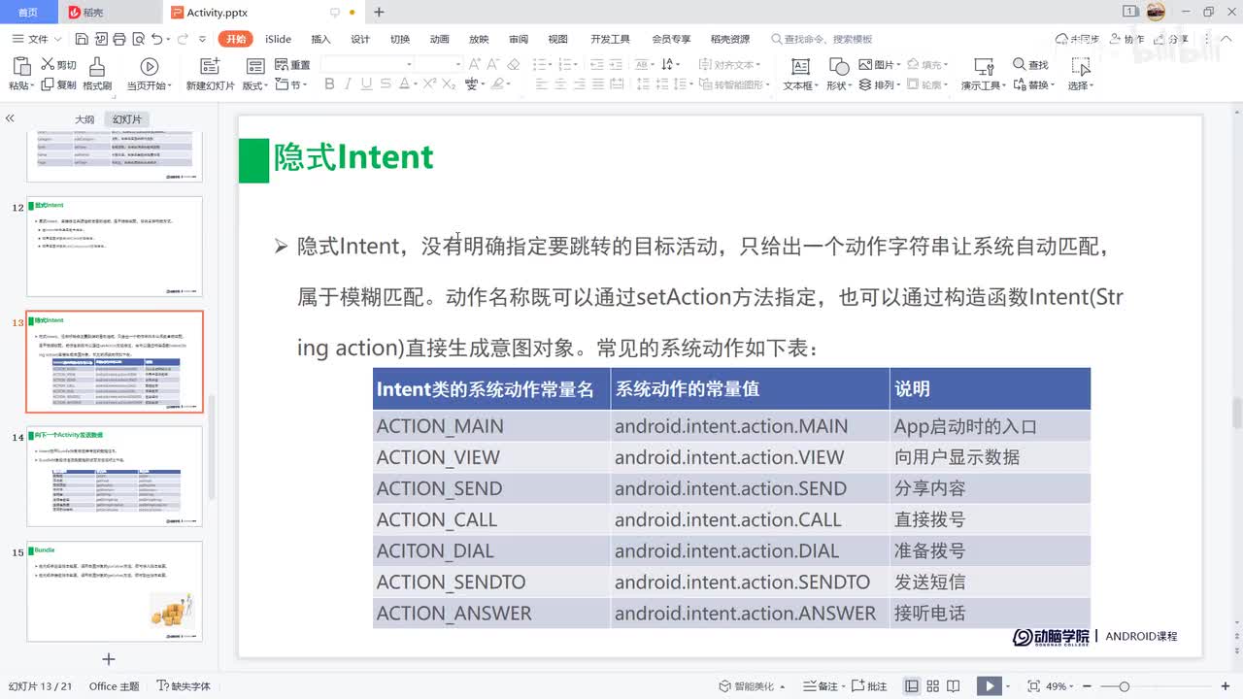
Task: Click the Paste (粘贴) clipboard icon
Action: [21, 66]
